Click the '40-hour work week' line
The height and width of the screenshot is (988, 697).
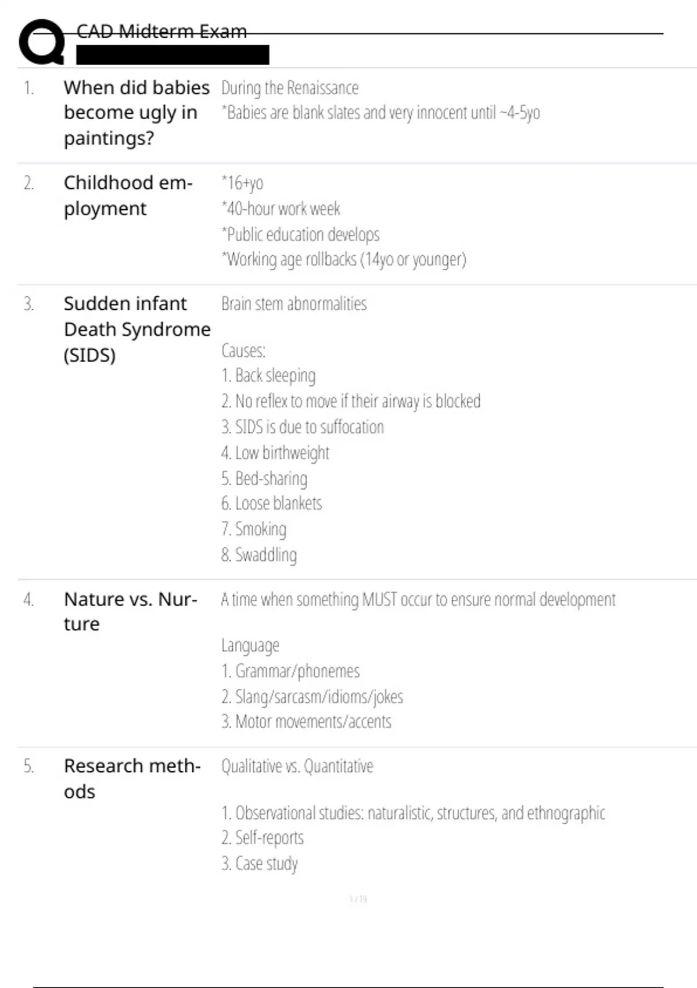tap(281, 209)
